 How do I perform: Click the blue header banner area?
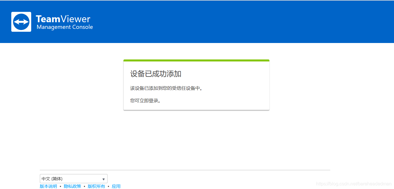(231, 21)
